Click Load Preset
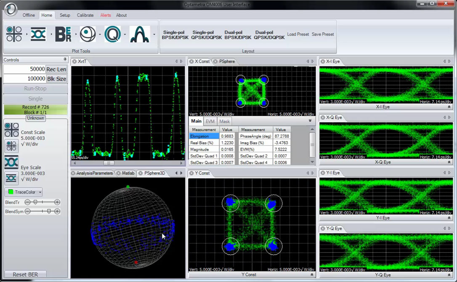Image resolution: width=457 pixels, height=282 pixels. pos(298,34)
